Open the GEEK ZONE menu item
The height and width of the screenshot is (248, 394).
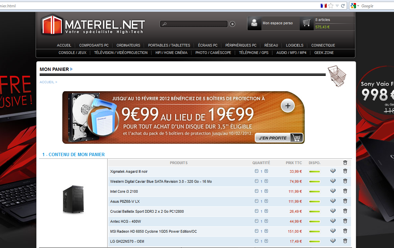point(324,53)
